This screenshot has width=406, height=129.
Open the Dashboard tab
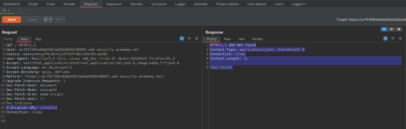(12, 4)
